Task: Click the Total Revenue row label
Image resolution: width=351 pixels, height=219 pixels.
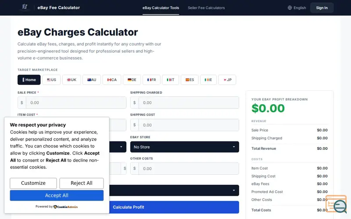Action: coord(264,148)
